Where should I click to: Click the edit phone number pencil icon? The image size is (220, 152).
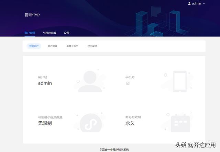pos(128,83)
